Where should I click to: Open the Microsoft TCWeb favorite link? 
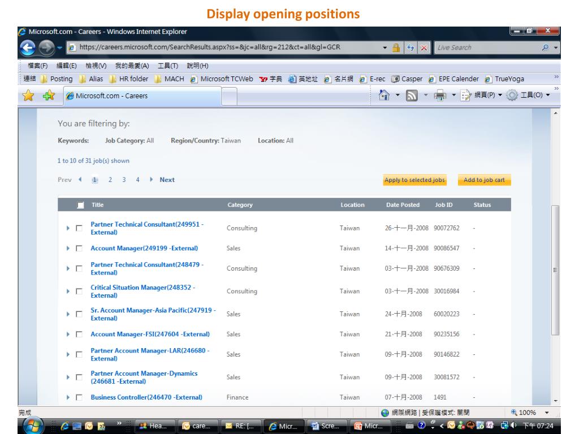(222, 79)
